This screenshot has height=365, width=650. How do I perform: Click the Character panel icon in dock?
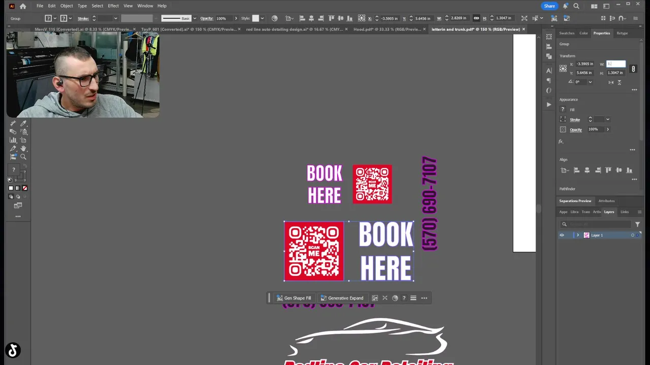click(x=549, y=70)
